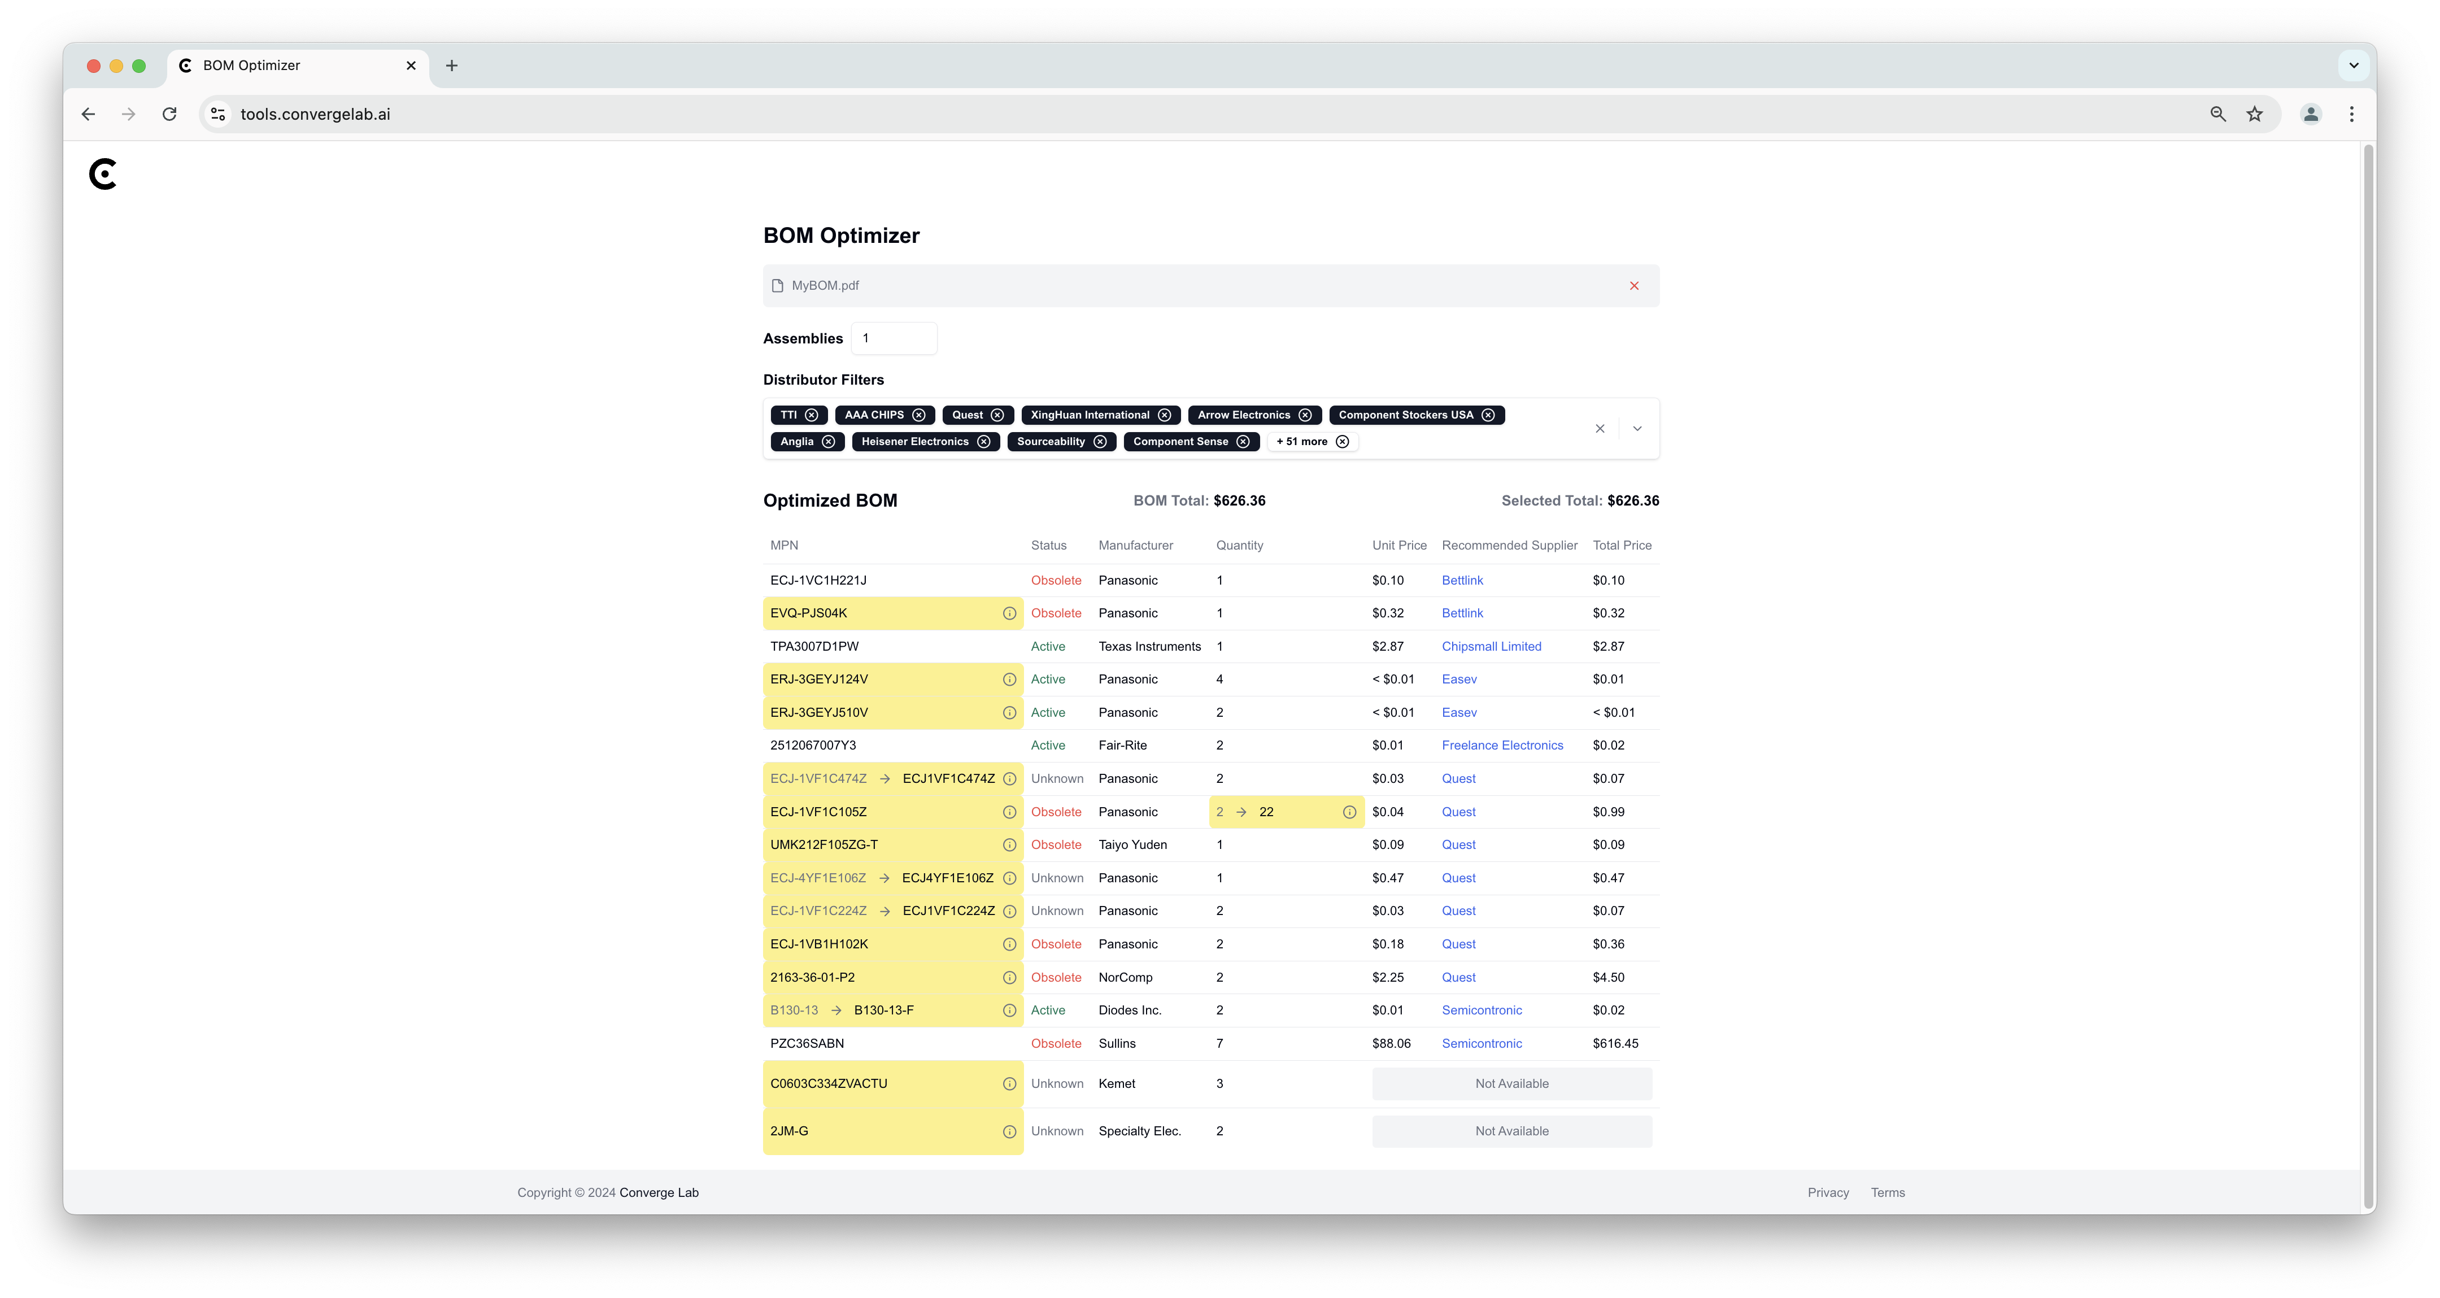Click Not Available for 2JM-G
The width and height of the screenshot is (2440, 1298).
click(1512, 1131)
